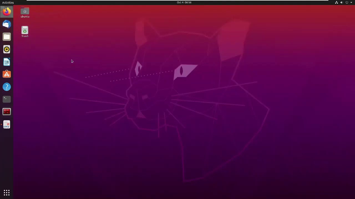Open the Help icon in the dock

7,87
